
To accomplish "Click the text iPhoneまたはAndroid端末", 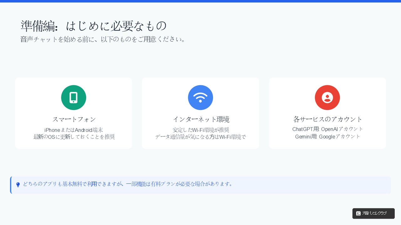I will (x=74, y=130).
